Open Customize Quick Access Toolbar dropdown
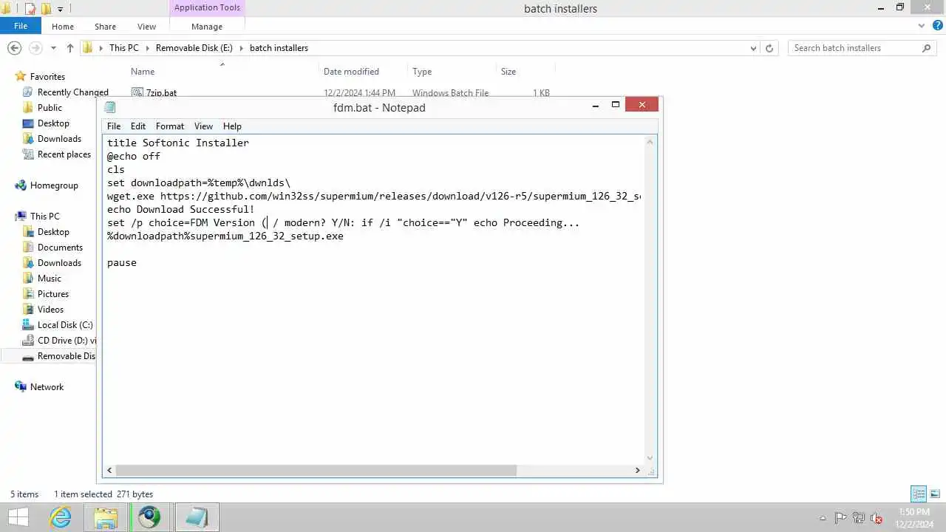The height and width of the screenshot is (532, 946). pyautogui.click(x=60, y=9)
